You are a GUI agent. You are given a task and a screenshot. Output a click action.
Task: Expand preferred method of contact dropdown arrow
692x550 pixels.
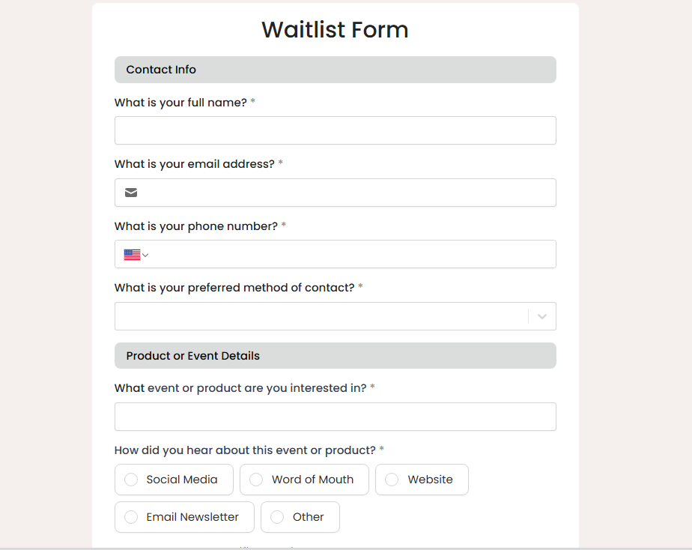pyautogui.click(x=542, y=316)
